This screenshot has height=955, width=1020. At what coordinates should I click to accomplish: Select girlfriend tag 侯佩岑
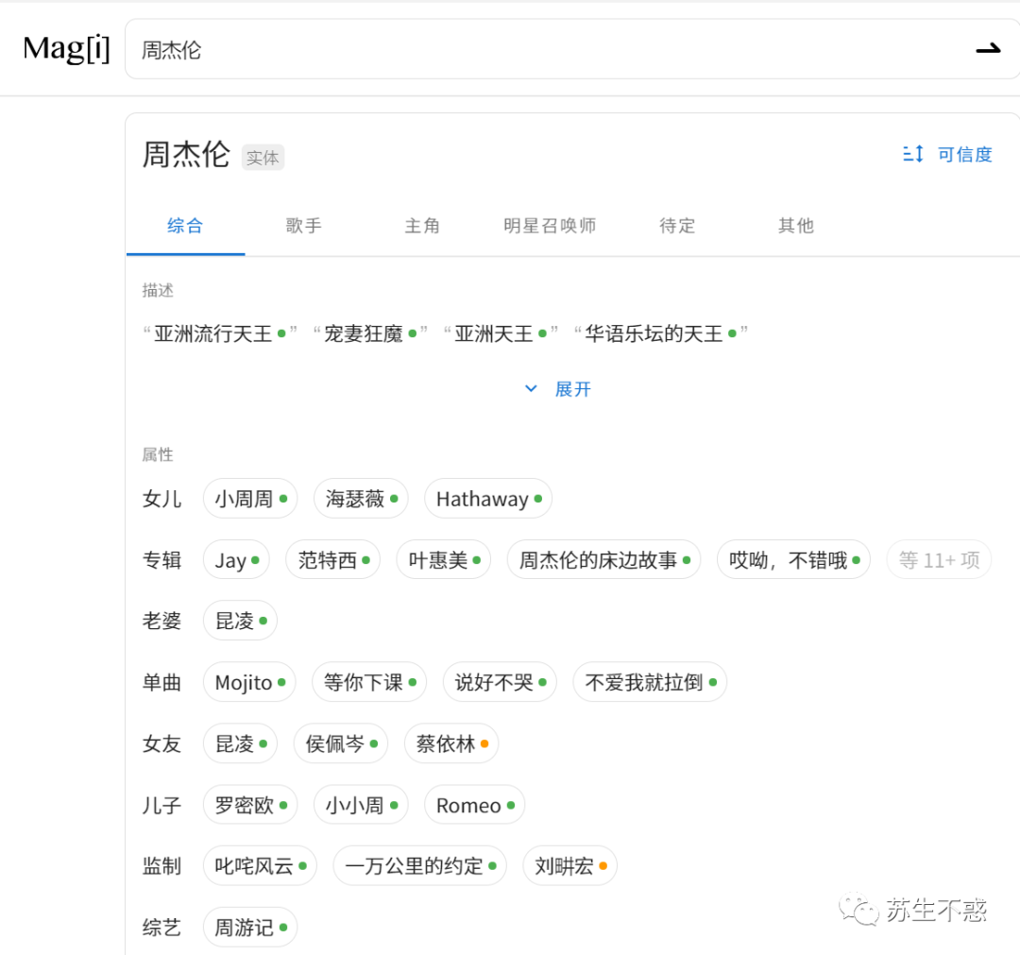point(341,743)
